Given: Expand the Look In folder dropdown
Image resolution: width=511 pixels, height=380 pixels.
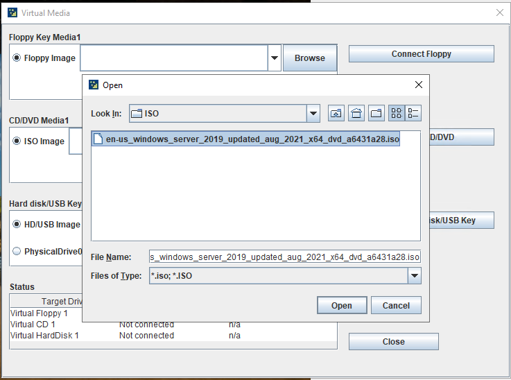Looking at the screenshot, I should pyautogui.click(x=313, y=114).
